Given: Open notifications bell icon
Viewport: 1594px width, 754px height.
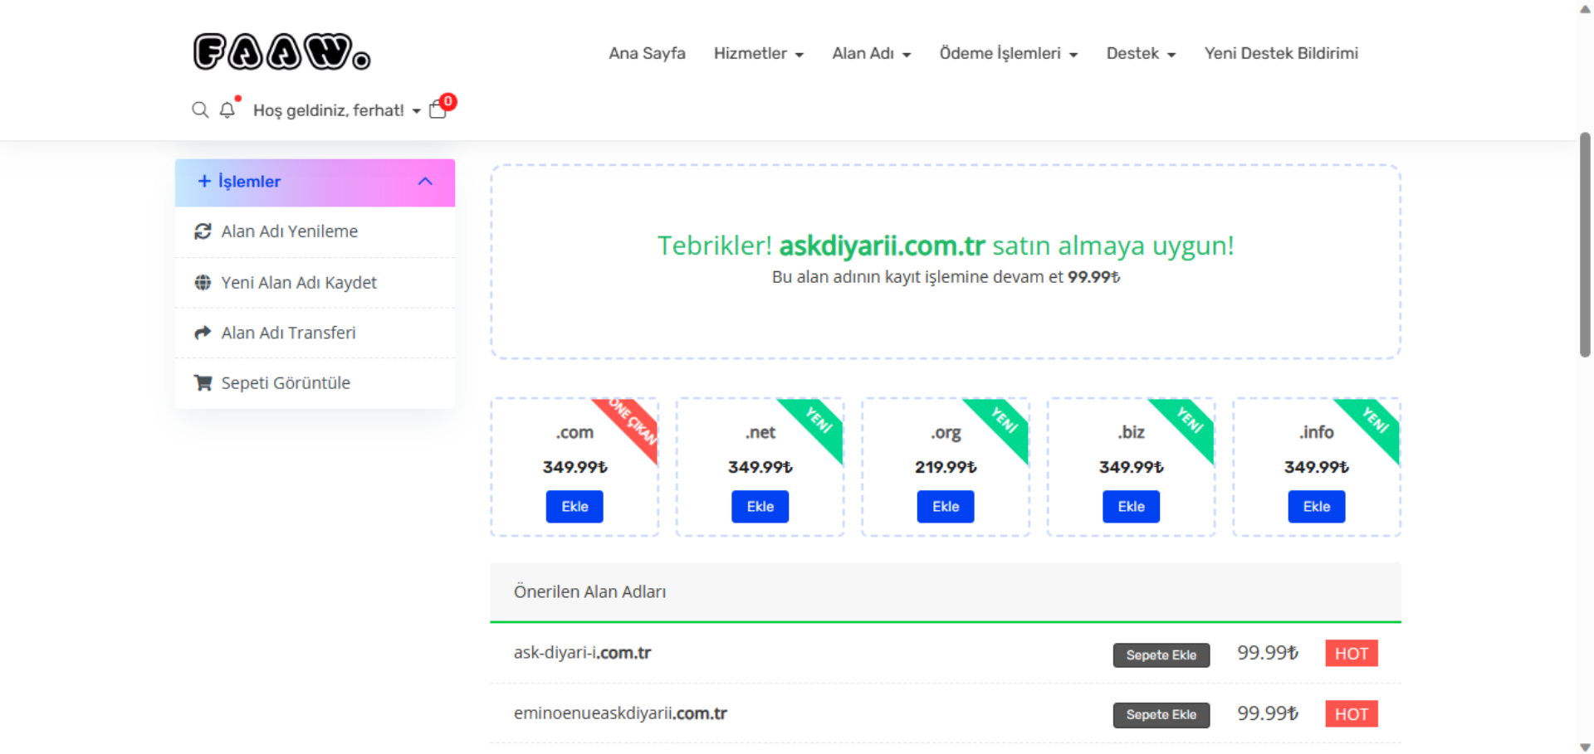Looking at the screenshot, I should click(227, 109).
